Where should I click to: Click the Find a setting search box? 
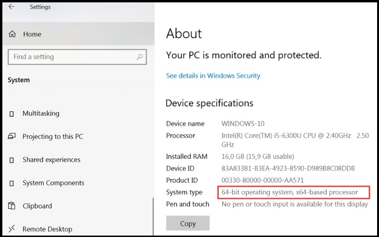click(x=77, y=57)
